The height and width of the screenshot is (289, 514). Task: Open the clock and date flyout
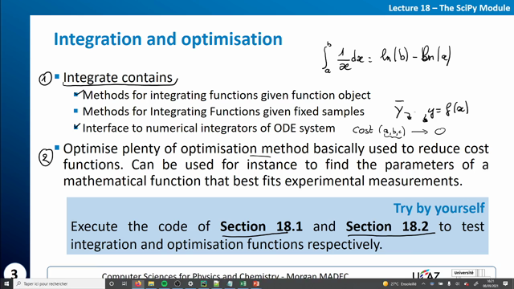pos(491,283)
